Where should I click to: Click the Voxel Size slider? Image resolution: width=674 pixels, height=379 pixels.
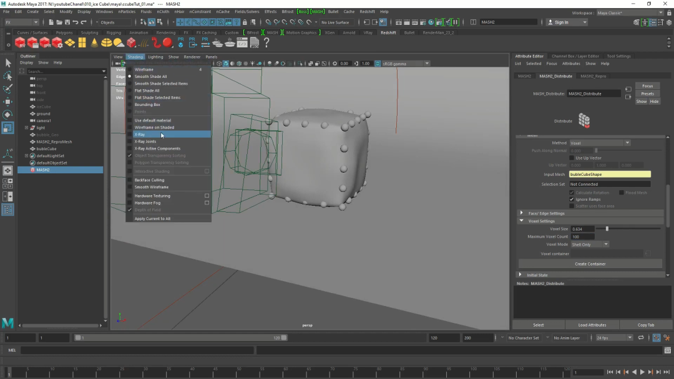[607, 229]
